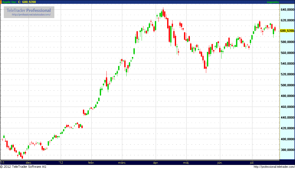Screen dimensions: 295x169
Task: Select the dec. date label on time axis
Action: pyautogui.click(x=29, y=162)
